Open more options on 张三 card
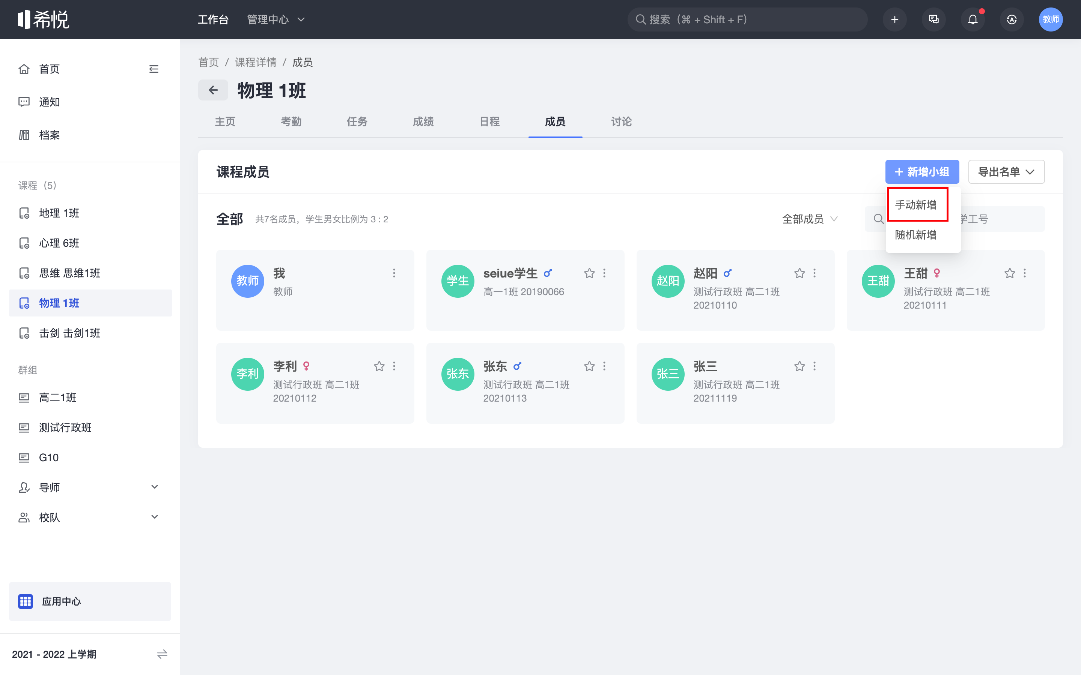Screen dimensions: 1081x675 point(815,366)
